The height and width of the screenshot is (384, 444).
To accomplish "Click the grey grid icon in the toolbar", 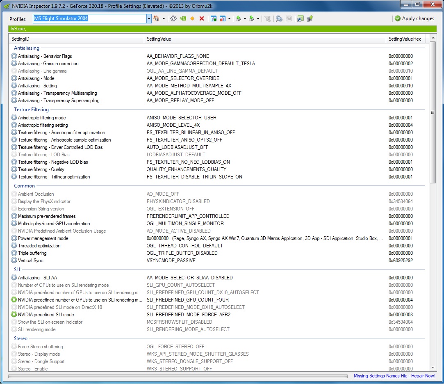I will pyautogui.click(x=289, y=19).
